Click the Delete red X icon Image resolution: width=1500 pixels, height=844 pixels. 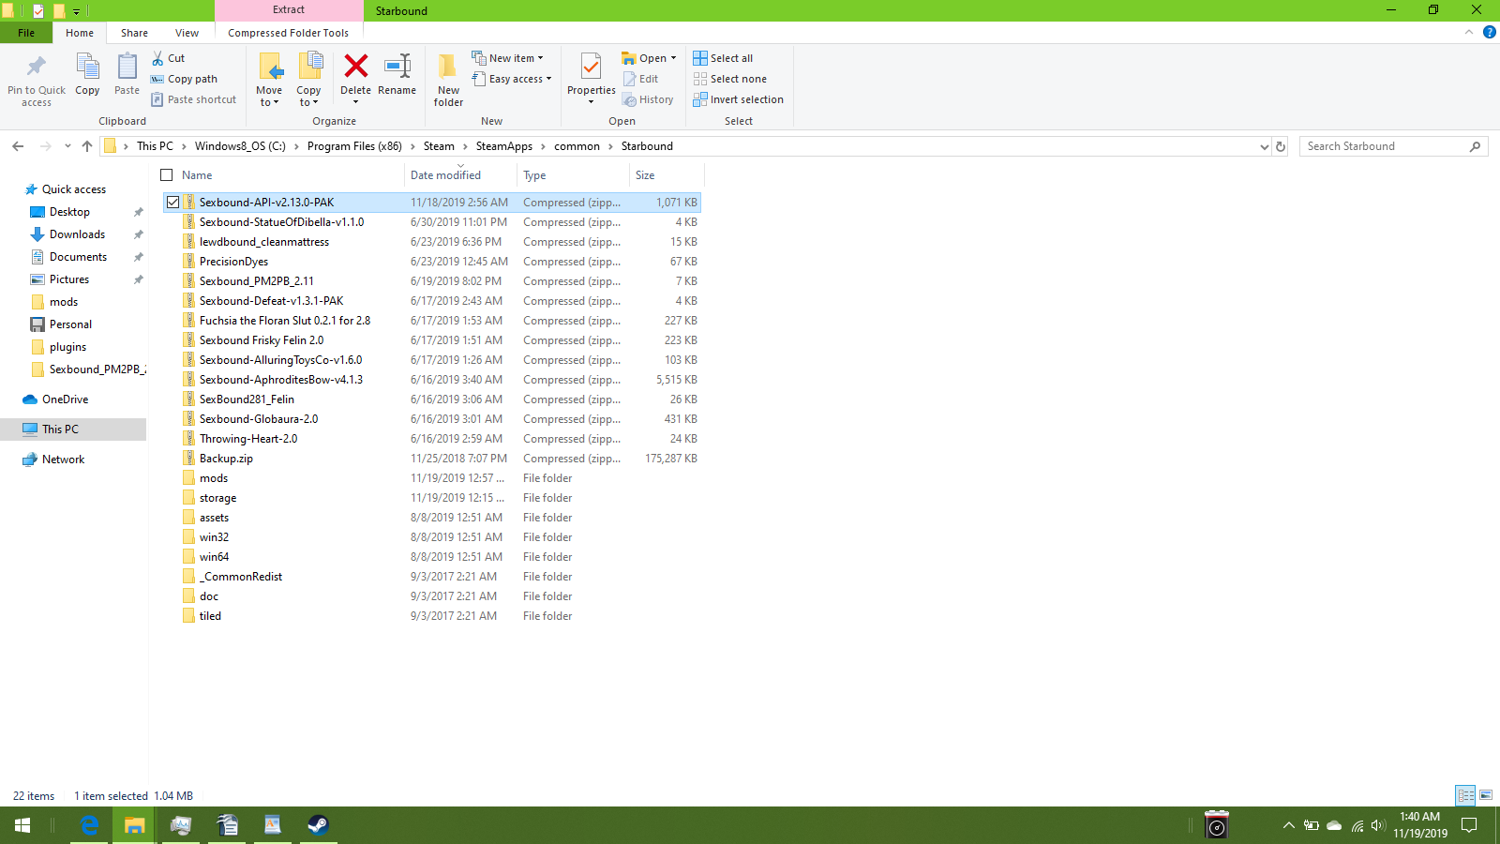[x=355, y=66]
